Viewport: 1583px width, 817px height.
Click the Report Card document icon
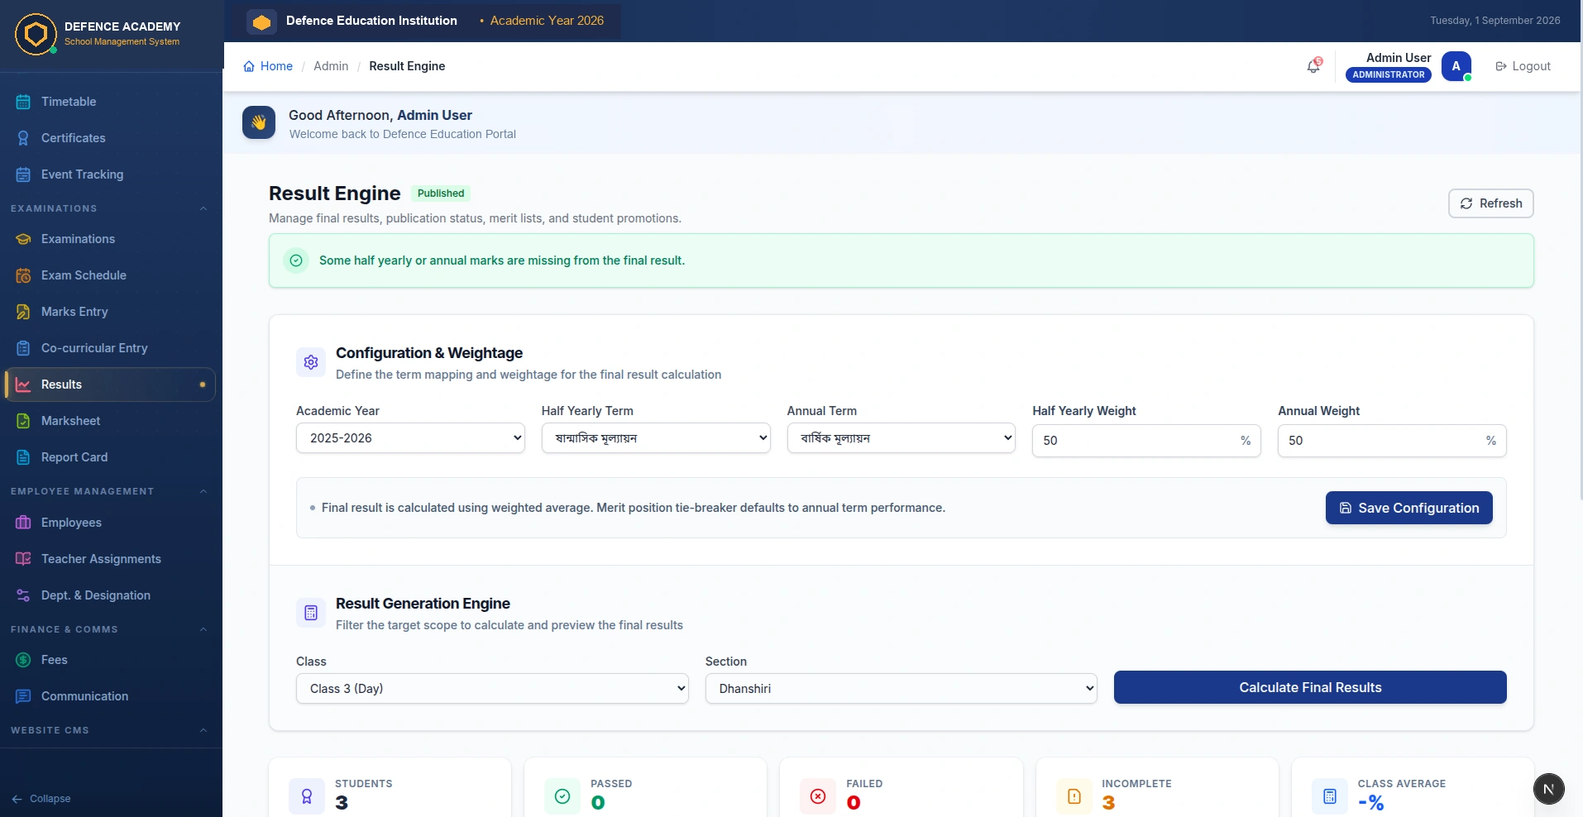click(23, 457)
